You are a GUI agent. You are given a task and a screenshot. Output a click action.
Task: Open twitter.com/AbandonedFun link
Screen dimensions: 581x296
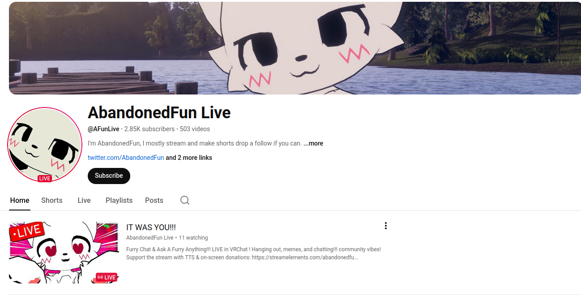(x=126, y=158)
